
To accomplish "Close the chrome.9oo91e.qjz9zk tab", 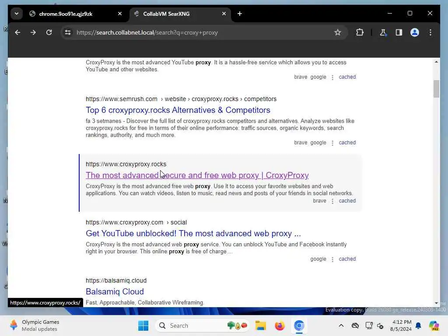I will pyautogui.click(x=120, y=14).
